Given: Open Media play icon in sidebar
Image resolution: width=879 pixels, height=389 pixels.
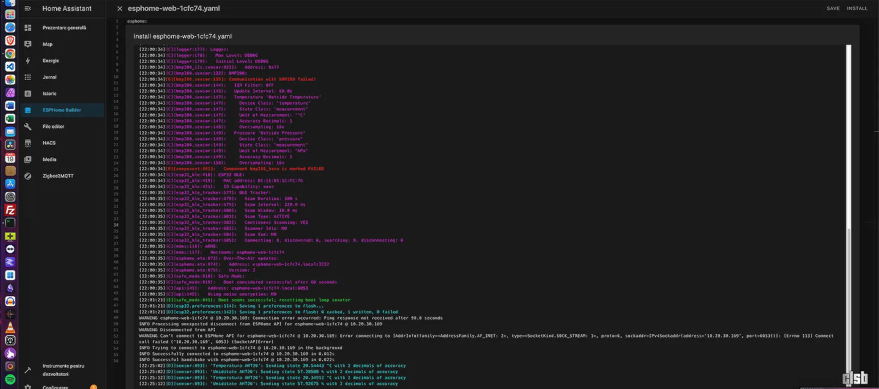Looking at the screenshot, I should [28, 159].
